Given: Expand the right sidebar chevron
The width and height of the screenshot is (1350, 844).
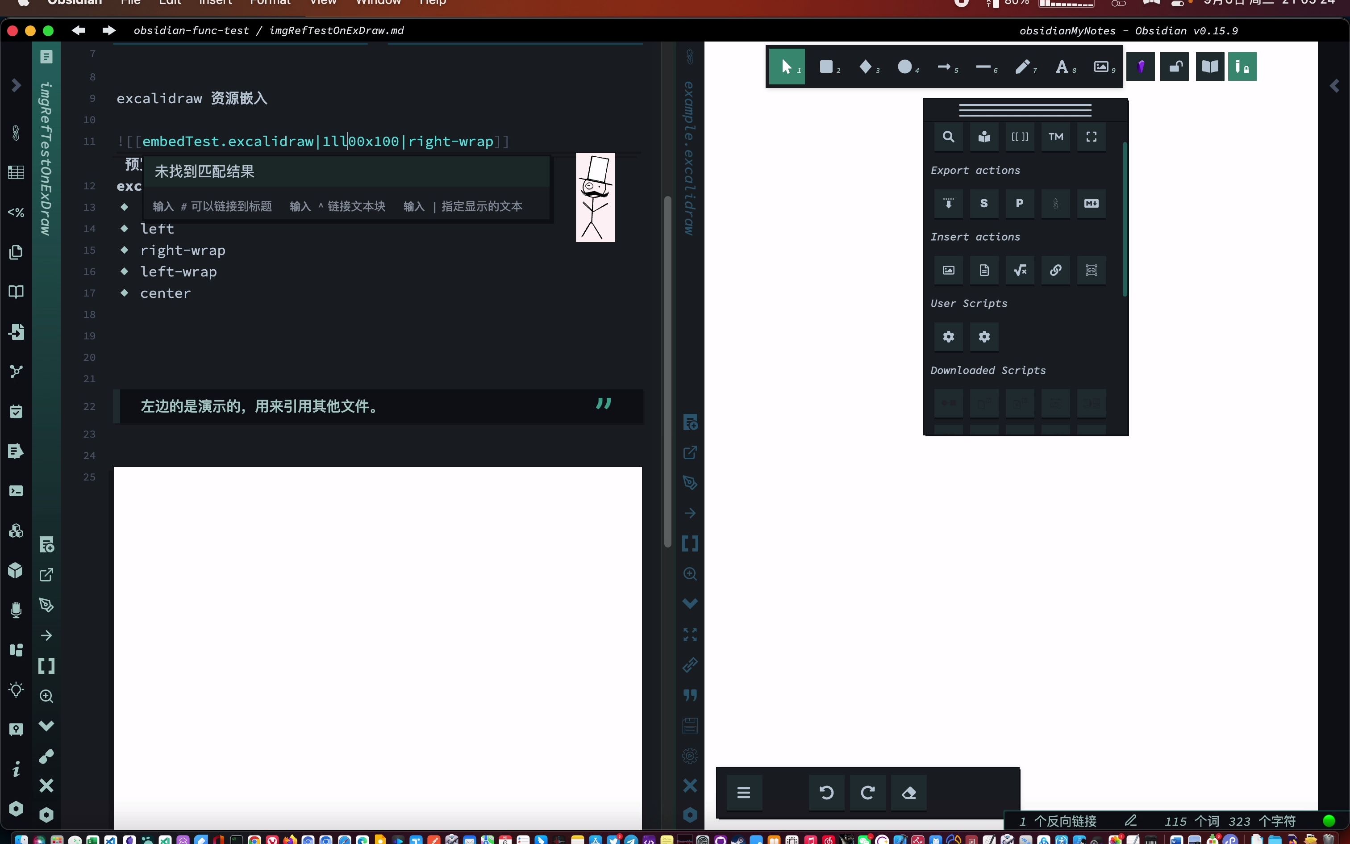Looking at the screenshot, I should click(1335, 86).
